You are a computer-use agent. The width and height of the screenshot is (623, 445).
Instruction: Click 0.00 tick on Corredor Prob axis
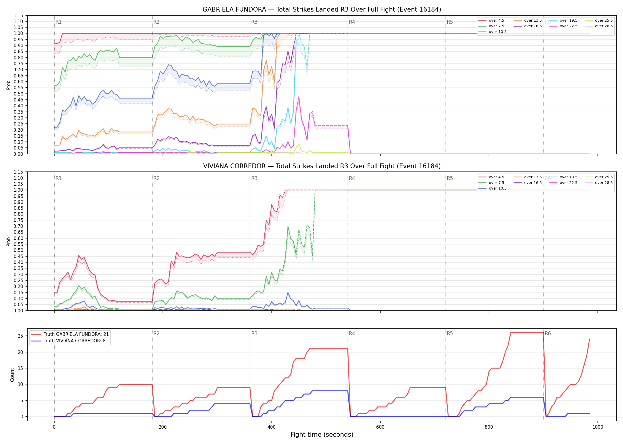(x=18, y=311)
